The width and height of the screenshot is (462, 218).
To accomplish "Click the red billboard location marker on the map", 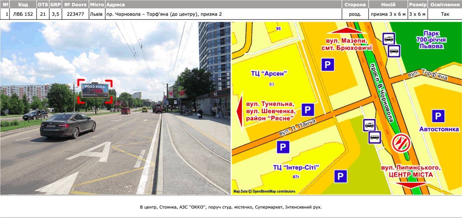I will coord(401,143).
